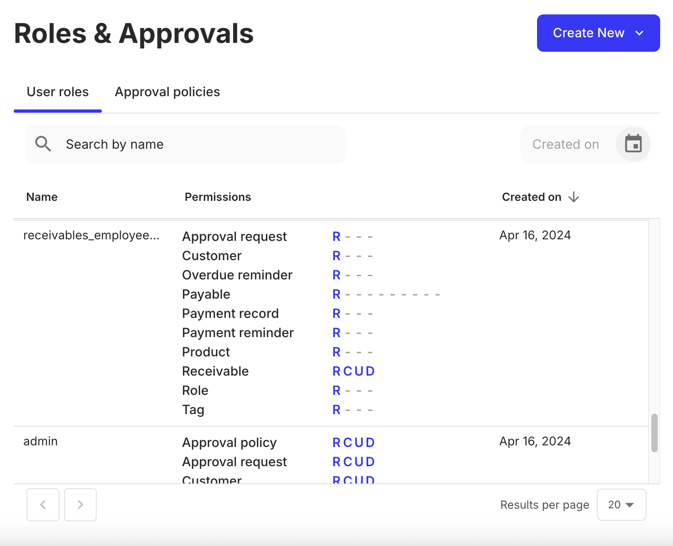Switch to the Approval policies tab
The height and width of the screenshot is (546, 673).
pos(167,92)
